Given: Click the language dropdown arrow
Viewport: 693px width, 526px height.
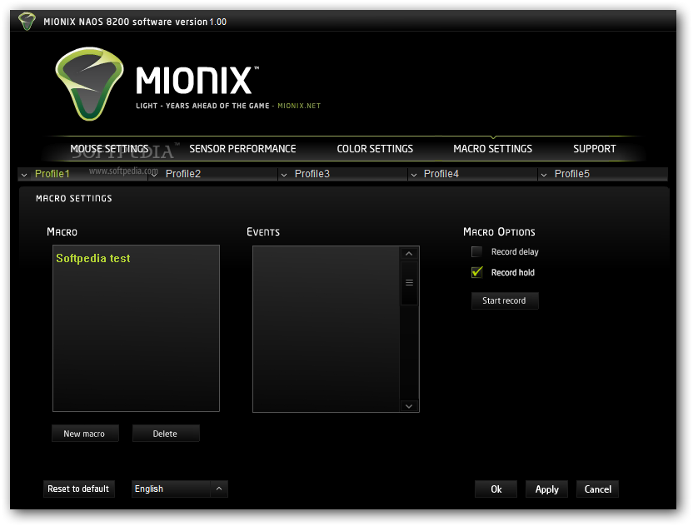Looking at the screenshot, I should click(219, 489).
